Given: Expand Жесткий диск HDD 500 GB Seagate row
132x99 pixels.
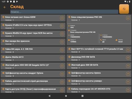Looking at the screenshot, I should tap(62, 66).
